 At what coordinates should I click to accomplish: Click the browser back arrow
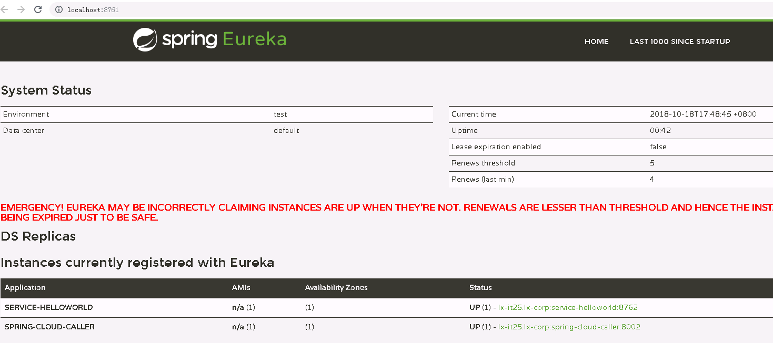click(5, 9)
